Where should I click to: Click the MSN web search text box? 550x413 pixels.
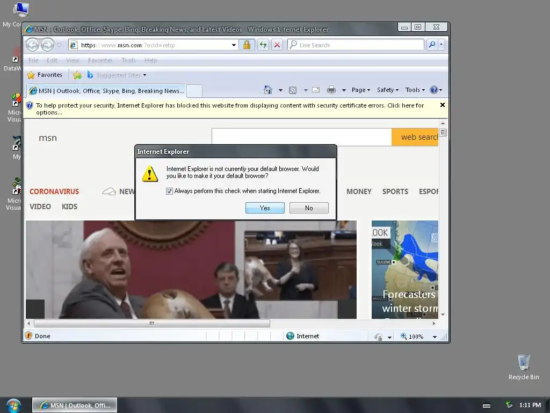pos(302,137)
